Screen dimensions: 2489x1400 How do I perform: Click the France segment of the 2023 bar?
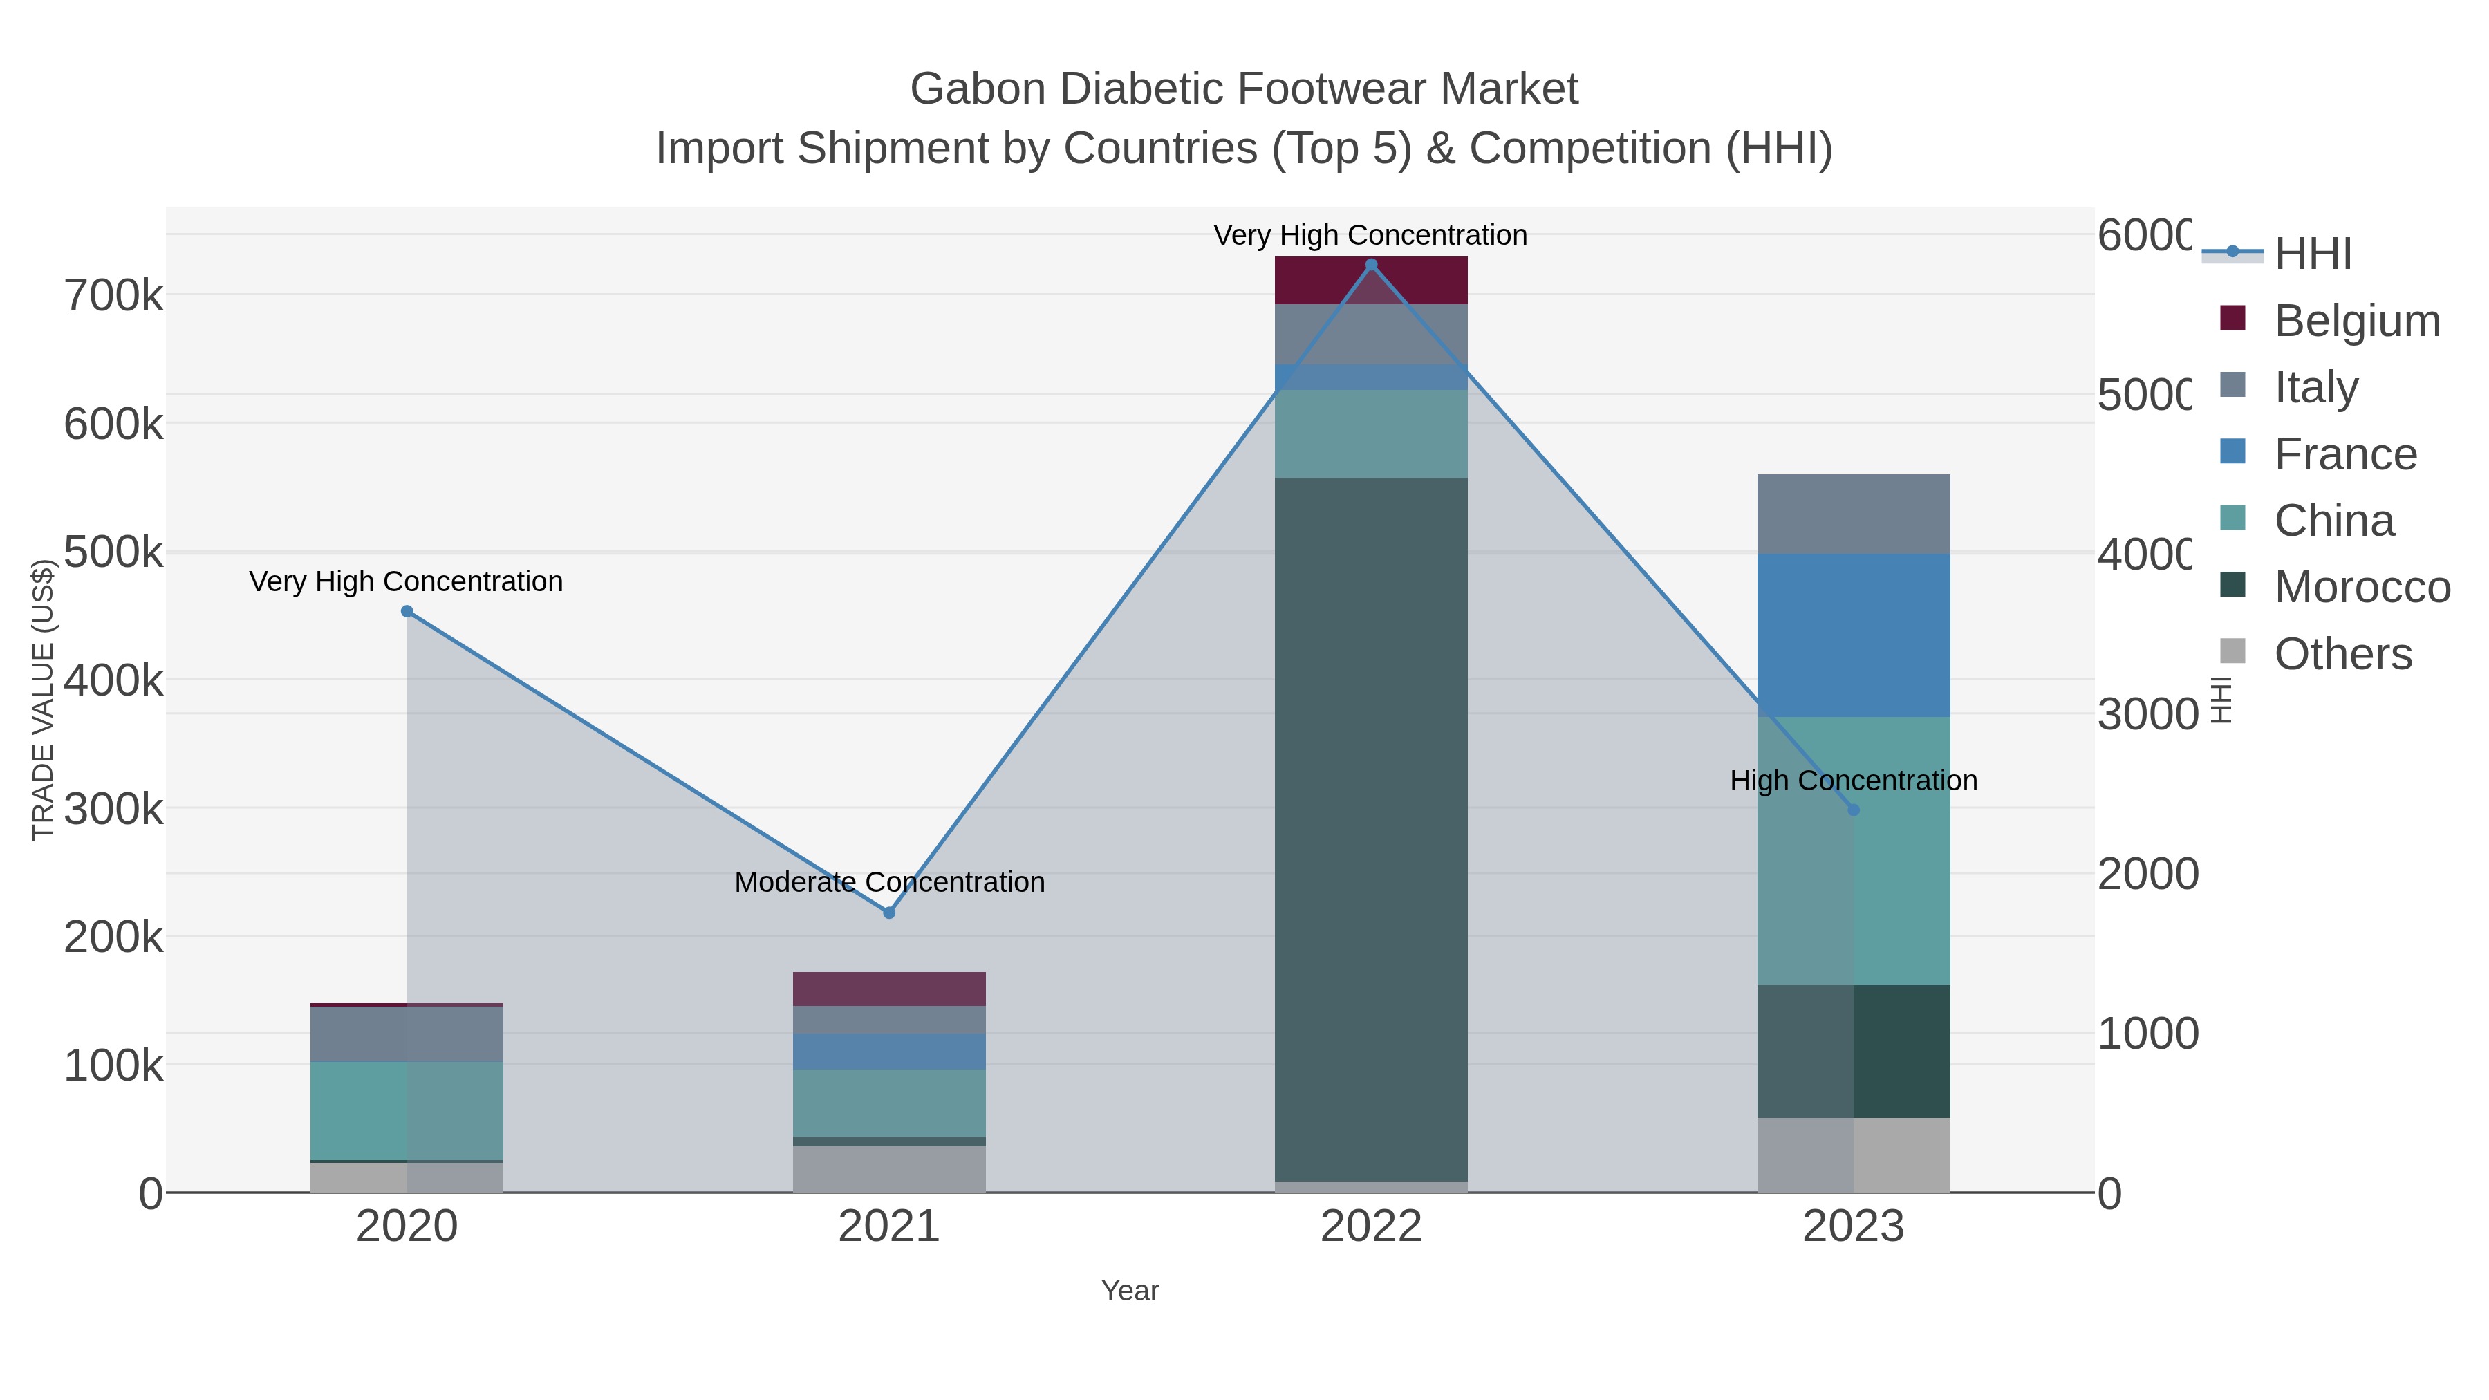(1853, 636)
